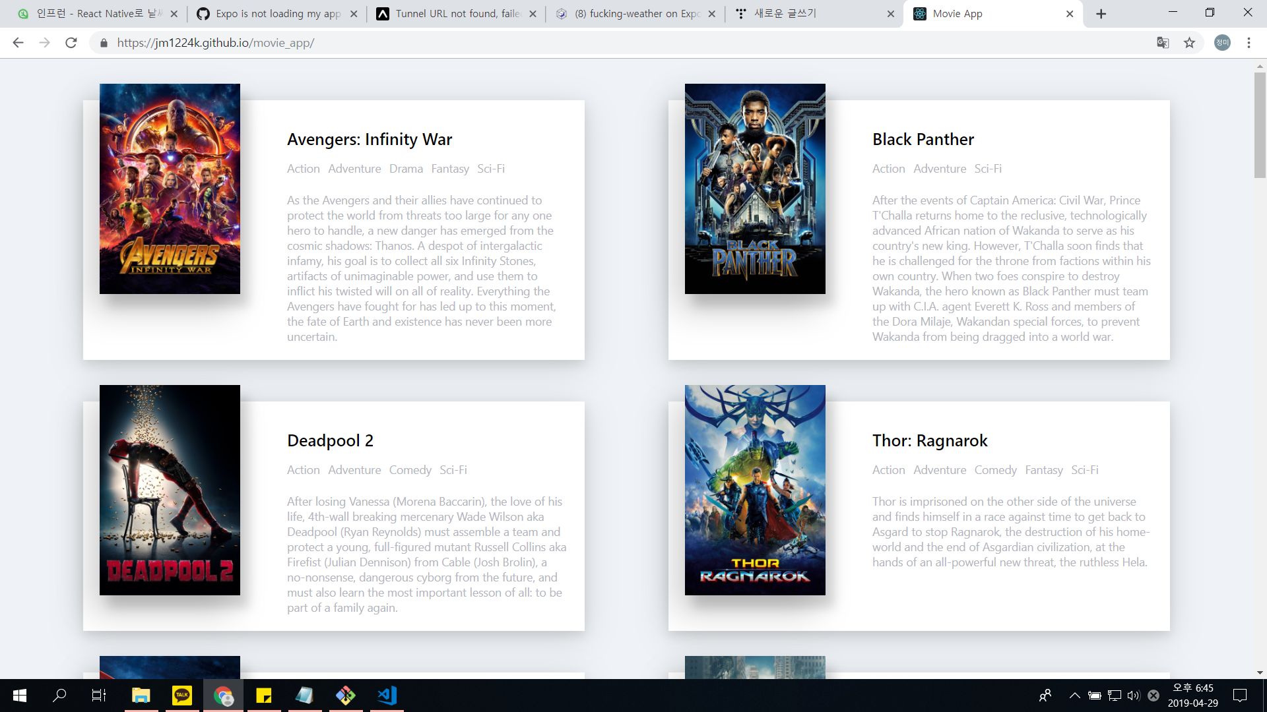1267x712 pixels.
Task: Bookmark this page with star icon
Action: (1189, 43)
